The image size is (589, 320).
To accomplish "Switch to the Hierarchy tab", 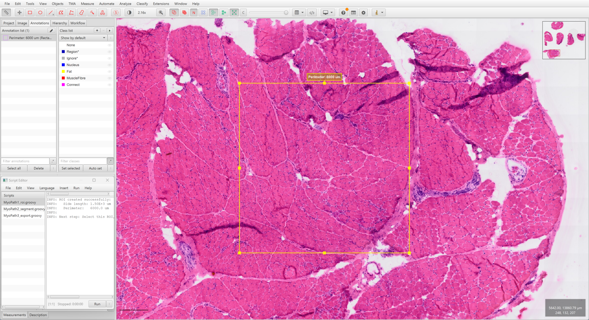I will point(60,23).
